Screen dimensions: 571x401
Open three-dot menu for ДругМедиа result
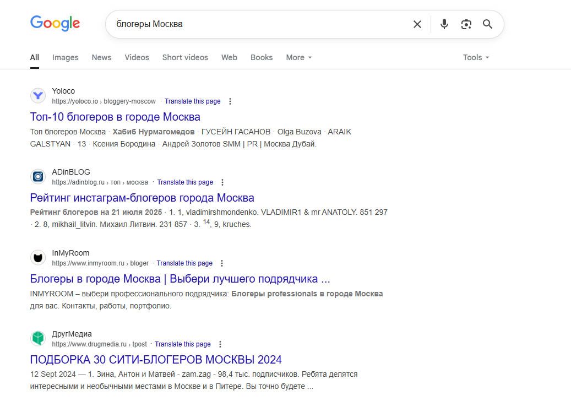(220, 344)
